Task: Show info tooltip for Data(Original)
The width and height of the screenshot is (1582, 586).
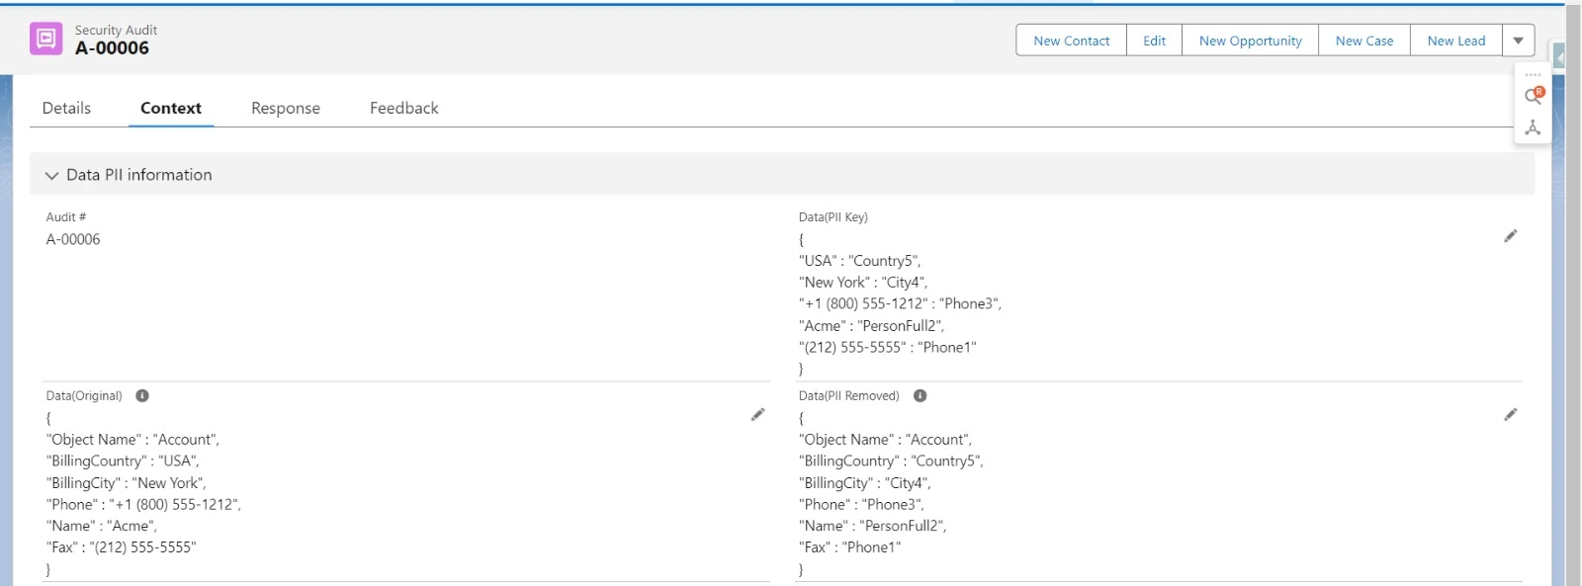Action: 142,396
